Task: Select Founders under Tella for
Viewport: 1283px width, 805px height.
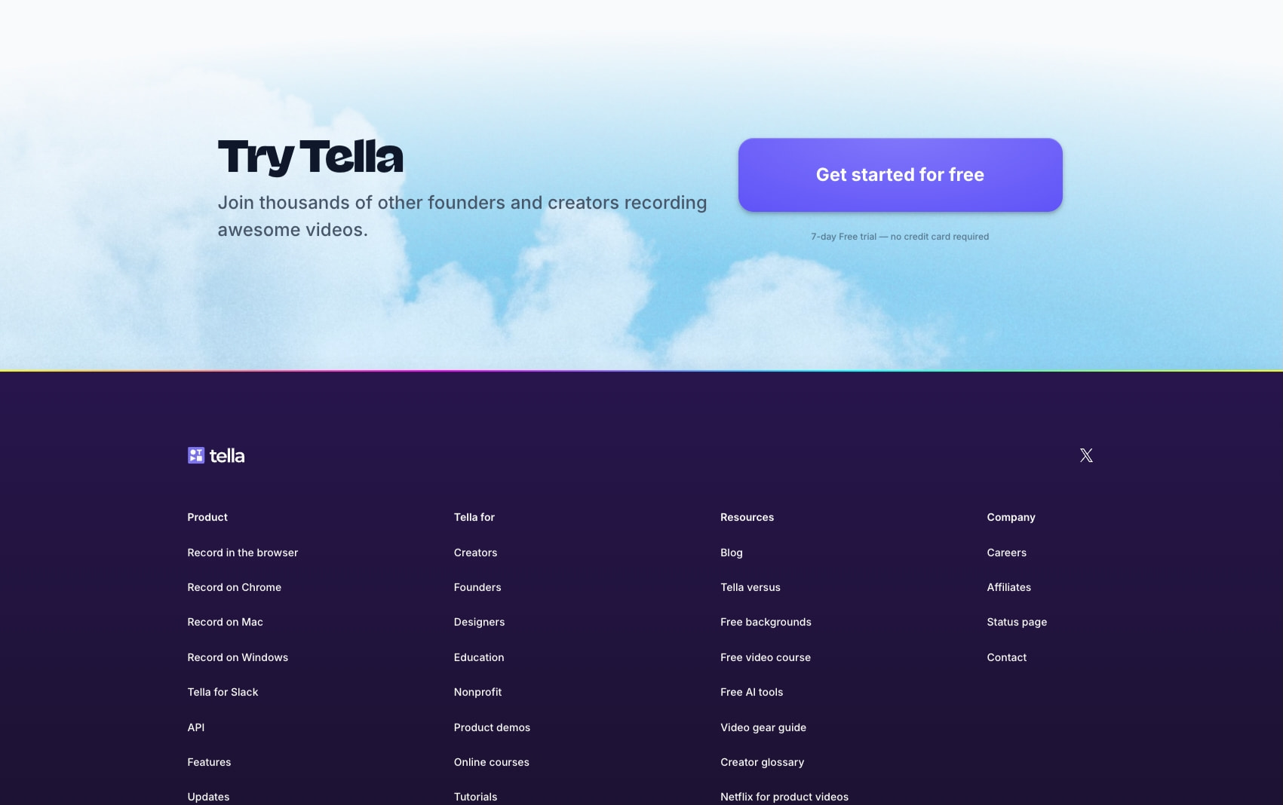Action: 477,587
